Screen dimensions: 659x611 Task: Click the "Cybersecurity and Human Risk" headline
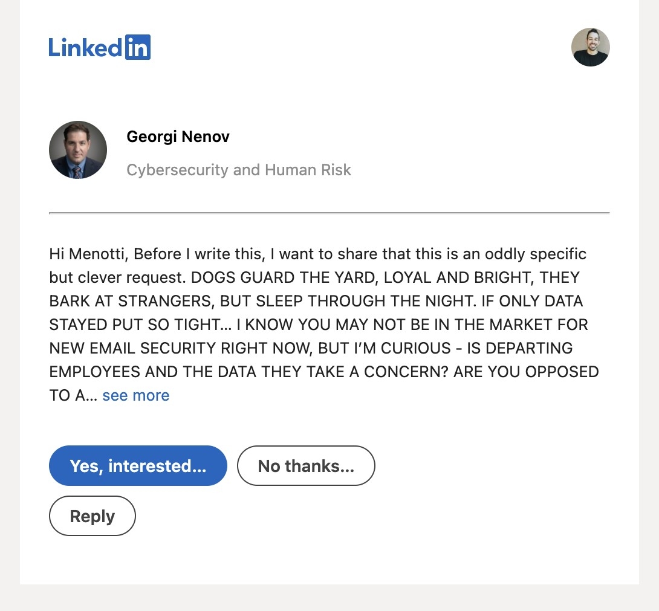coord(239,170)
